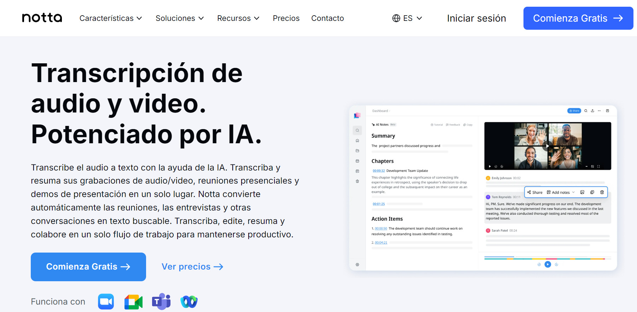Open the settings gear in the dashboard sidebar
Image resolution: width=637 pixels, height=312 pixels.
(x=357, y=265)
